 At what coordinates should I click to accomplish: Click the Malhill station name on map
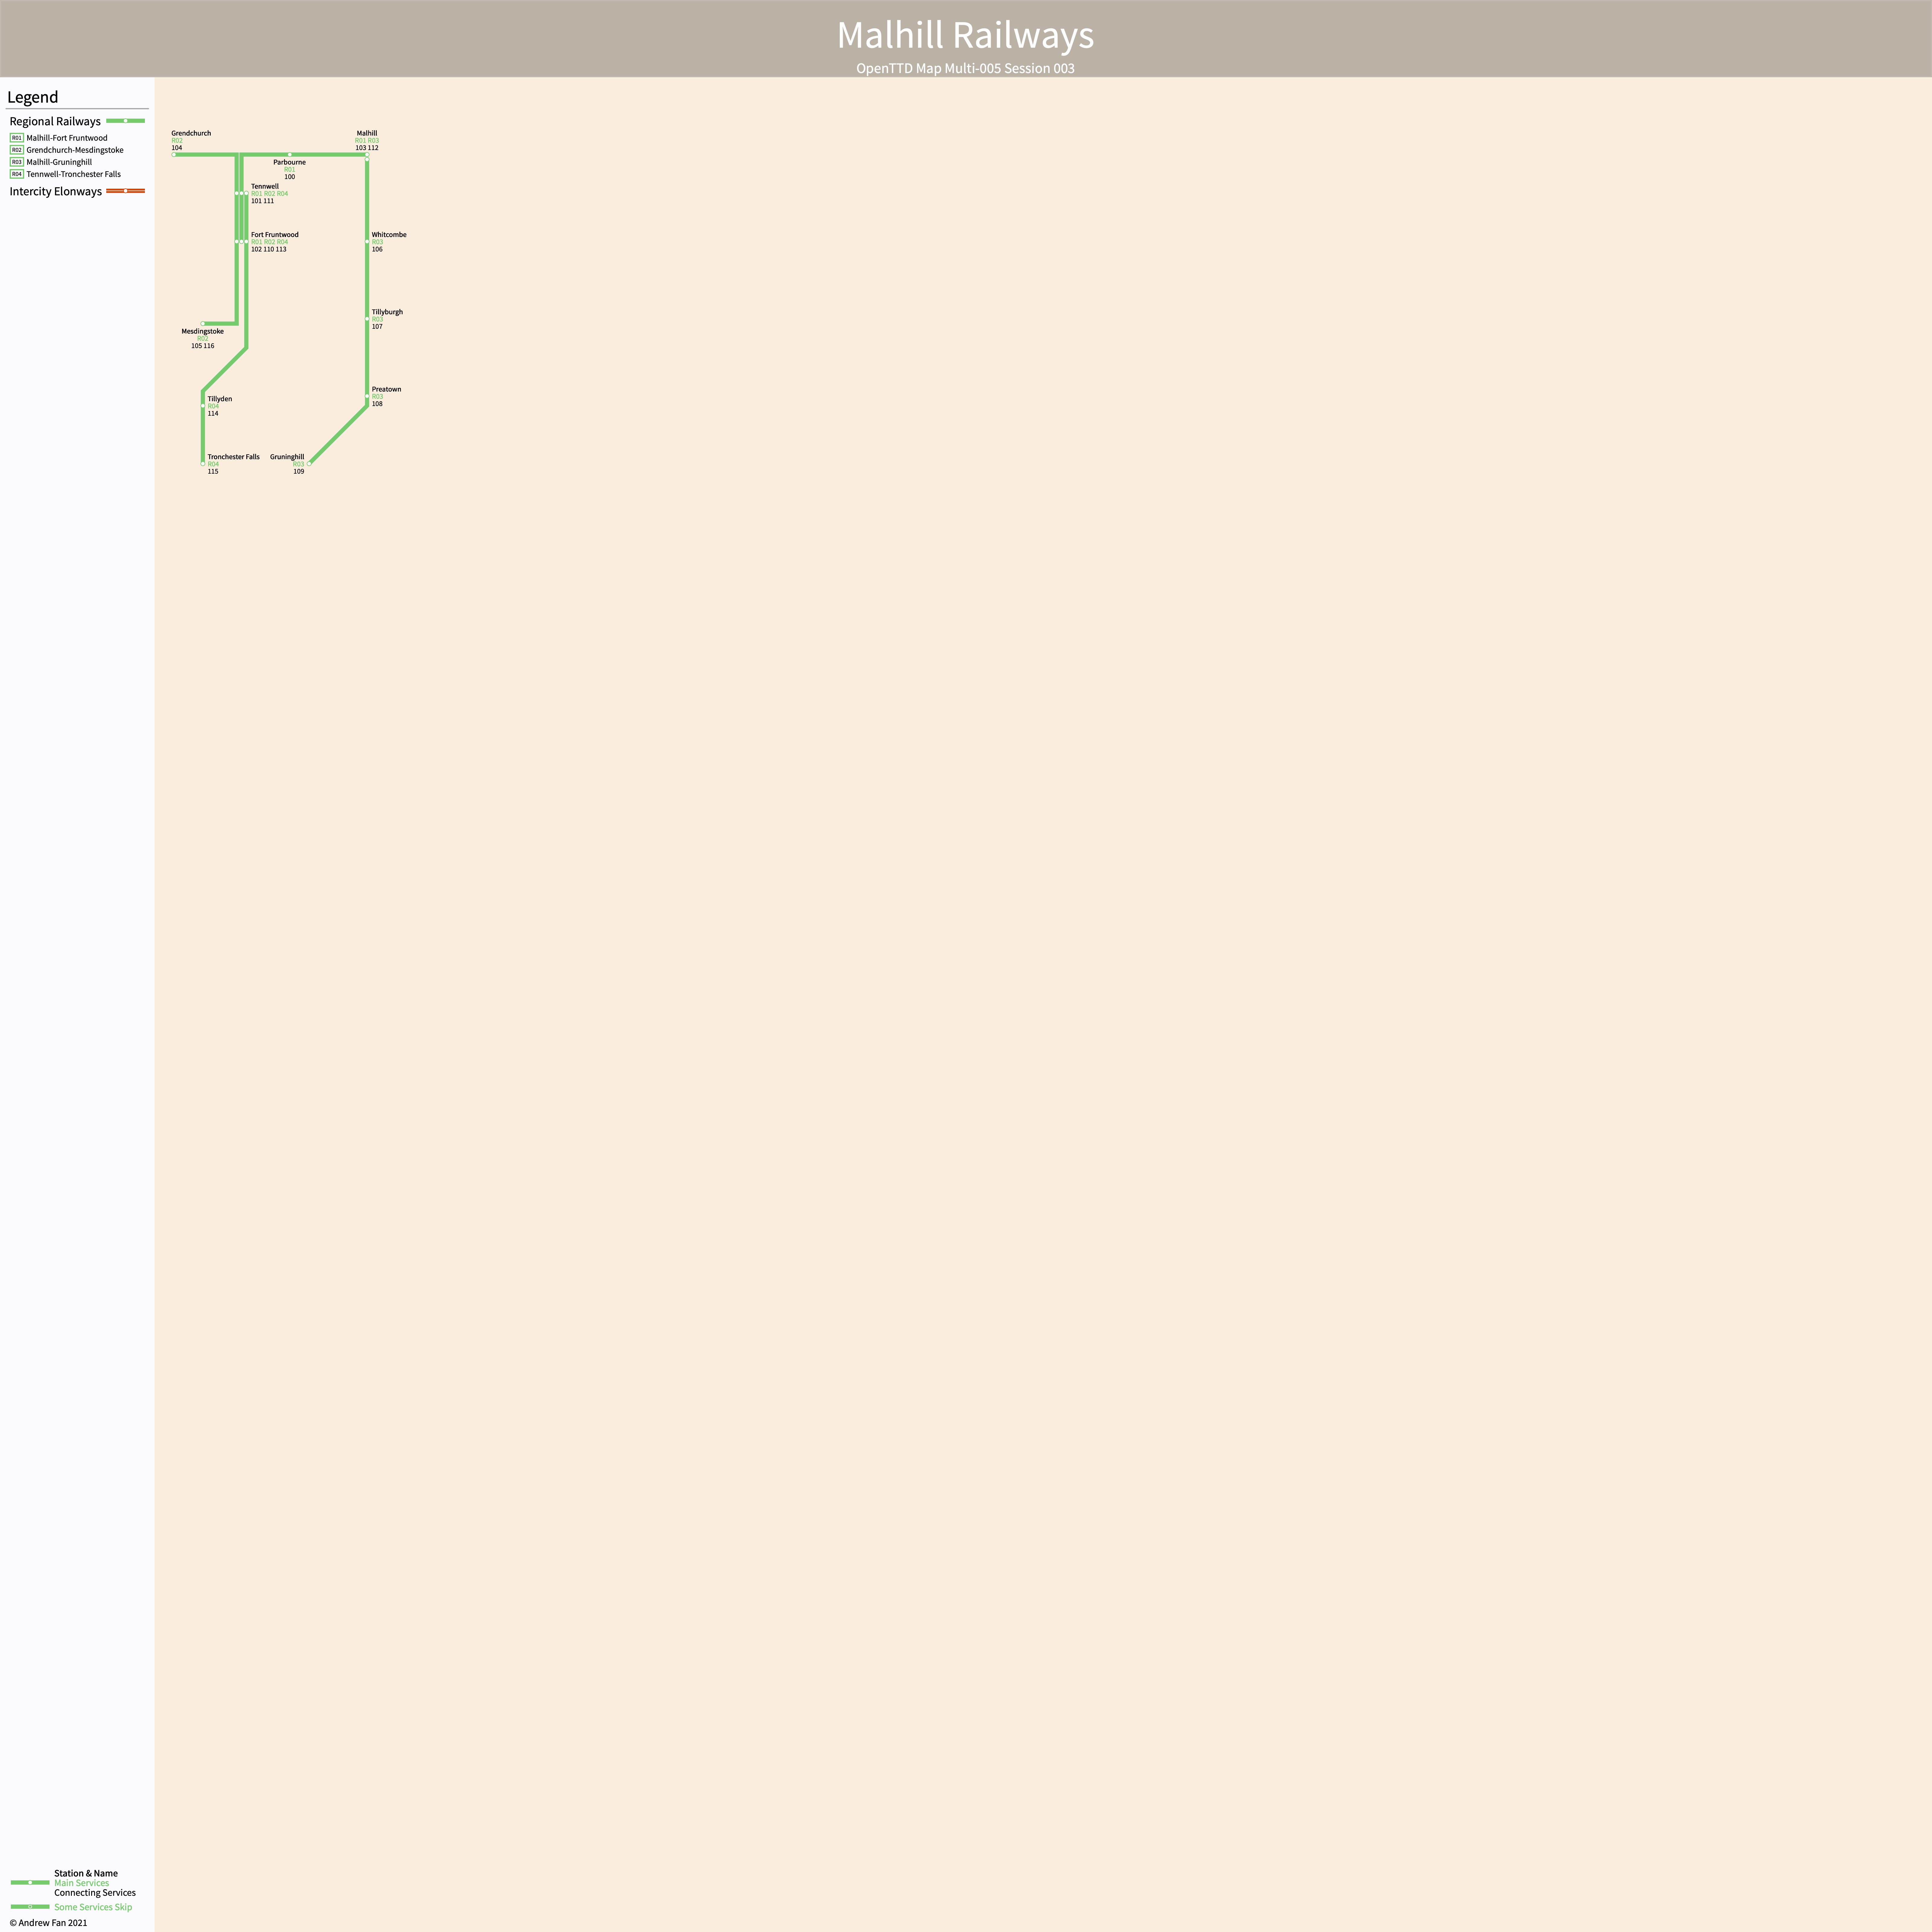click(367, 133)
